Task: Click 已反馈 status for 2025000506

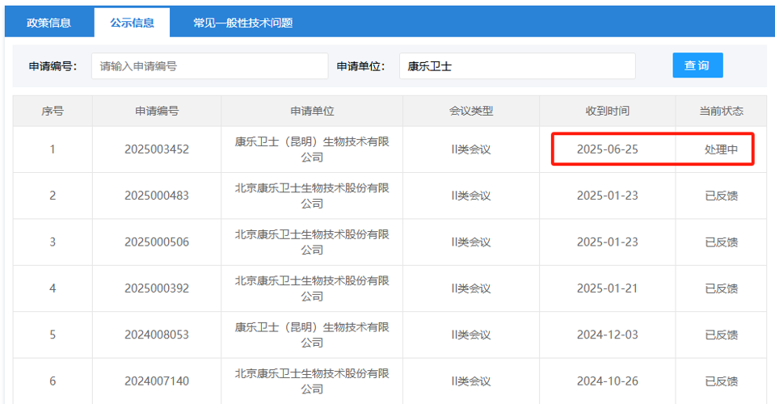Action: (x=721, y=242)
